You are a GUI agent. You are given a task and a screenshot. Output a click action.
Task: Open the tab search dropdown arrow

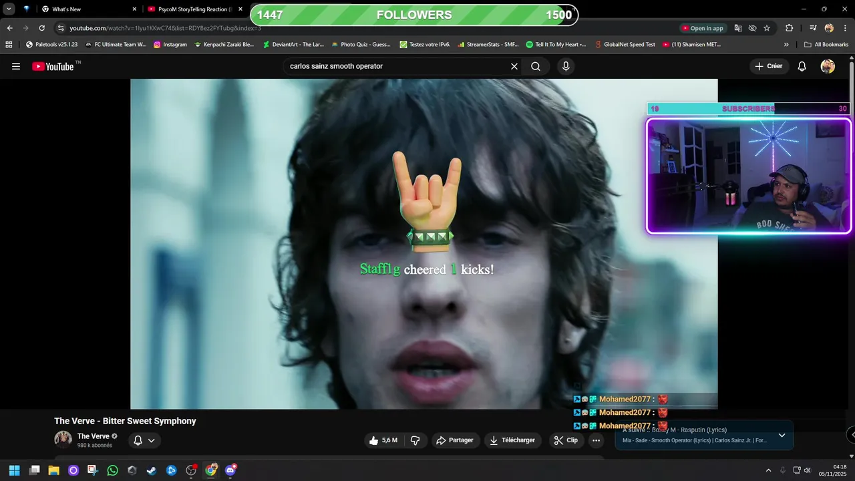click(9, 9)
